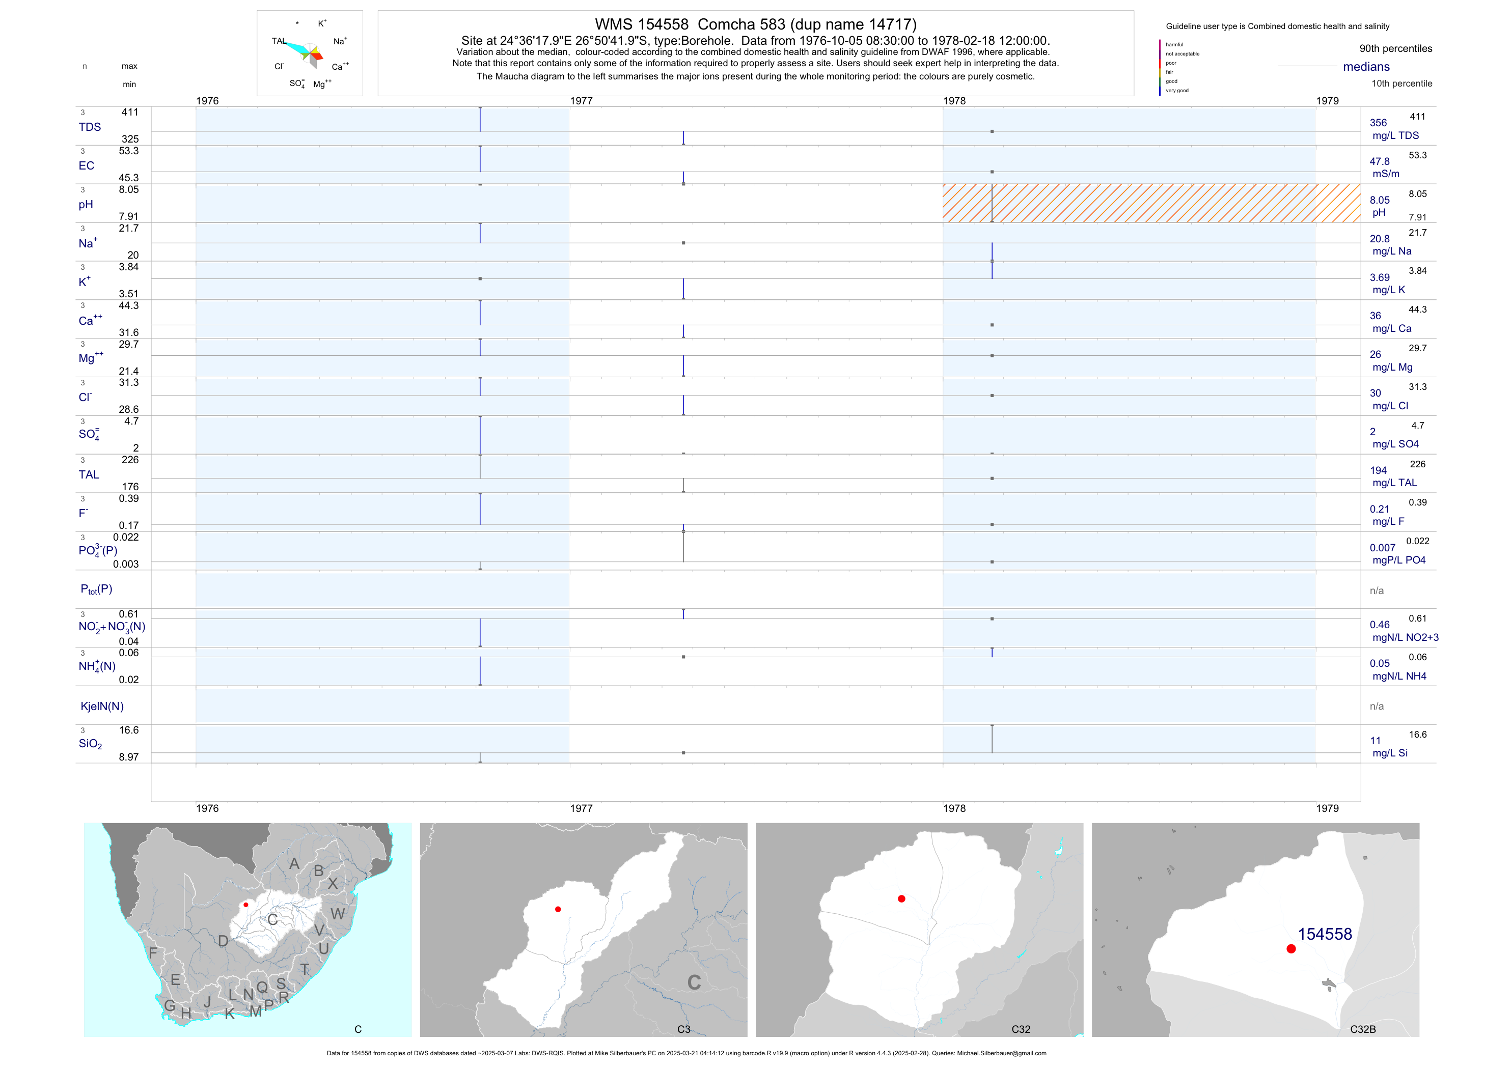Select the Na+ row label
1512x1069 pixels.
(88, 243)
